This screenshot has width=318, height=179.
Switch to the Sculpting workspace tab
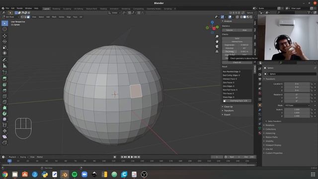click(67, 9)
